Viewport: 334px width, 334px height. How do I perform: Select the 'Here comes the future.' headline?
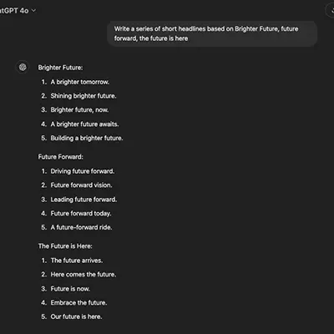[x=83, y=275]
